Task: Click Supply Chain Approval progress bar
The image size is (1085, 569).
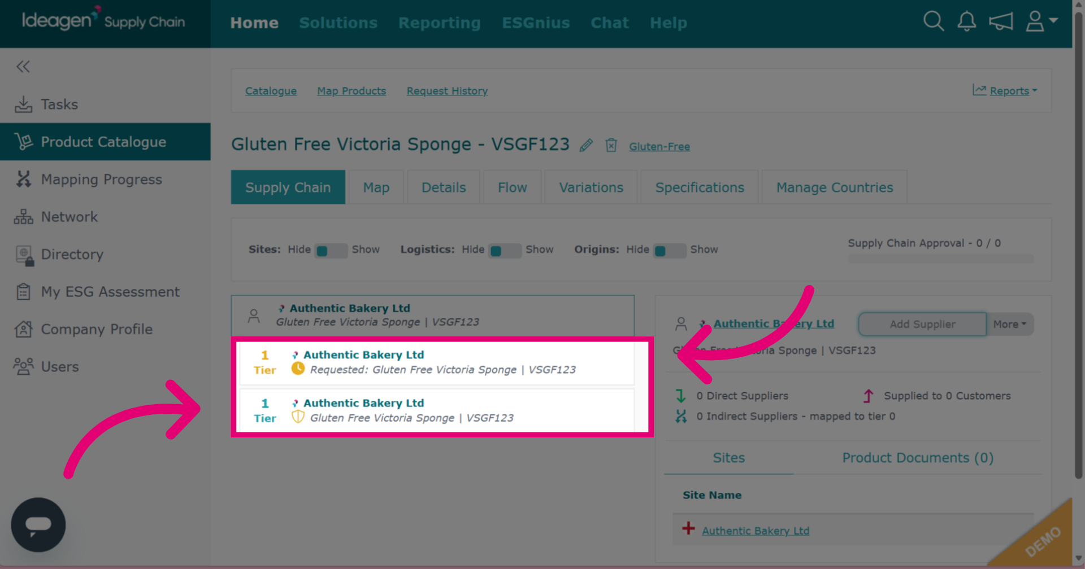Action: point(941,259)
